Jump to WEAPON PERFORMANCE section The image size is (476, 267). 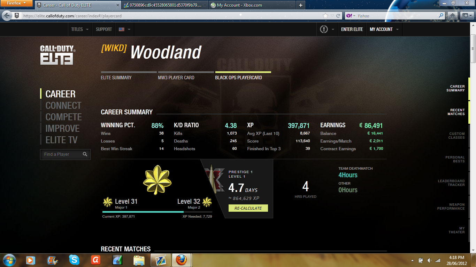(x=451, y=207)
